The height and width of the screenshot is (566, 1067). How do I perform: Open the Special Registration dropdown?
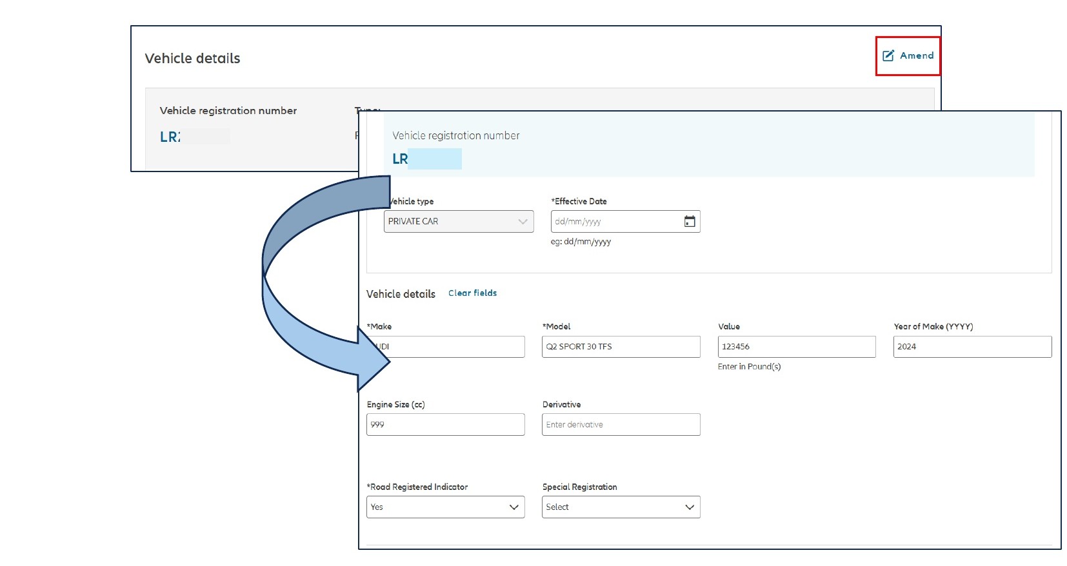[621, 507]
